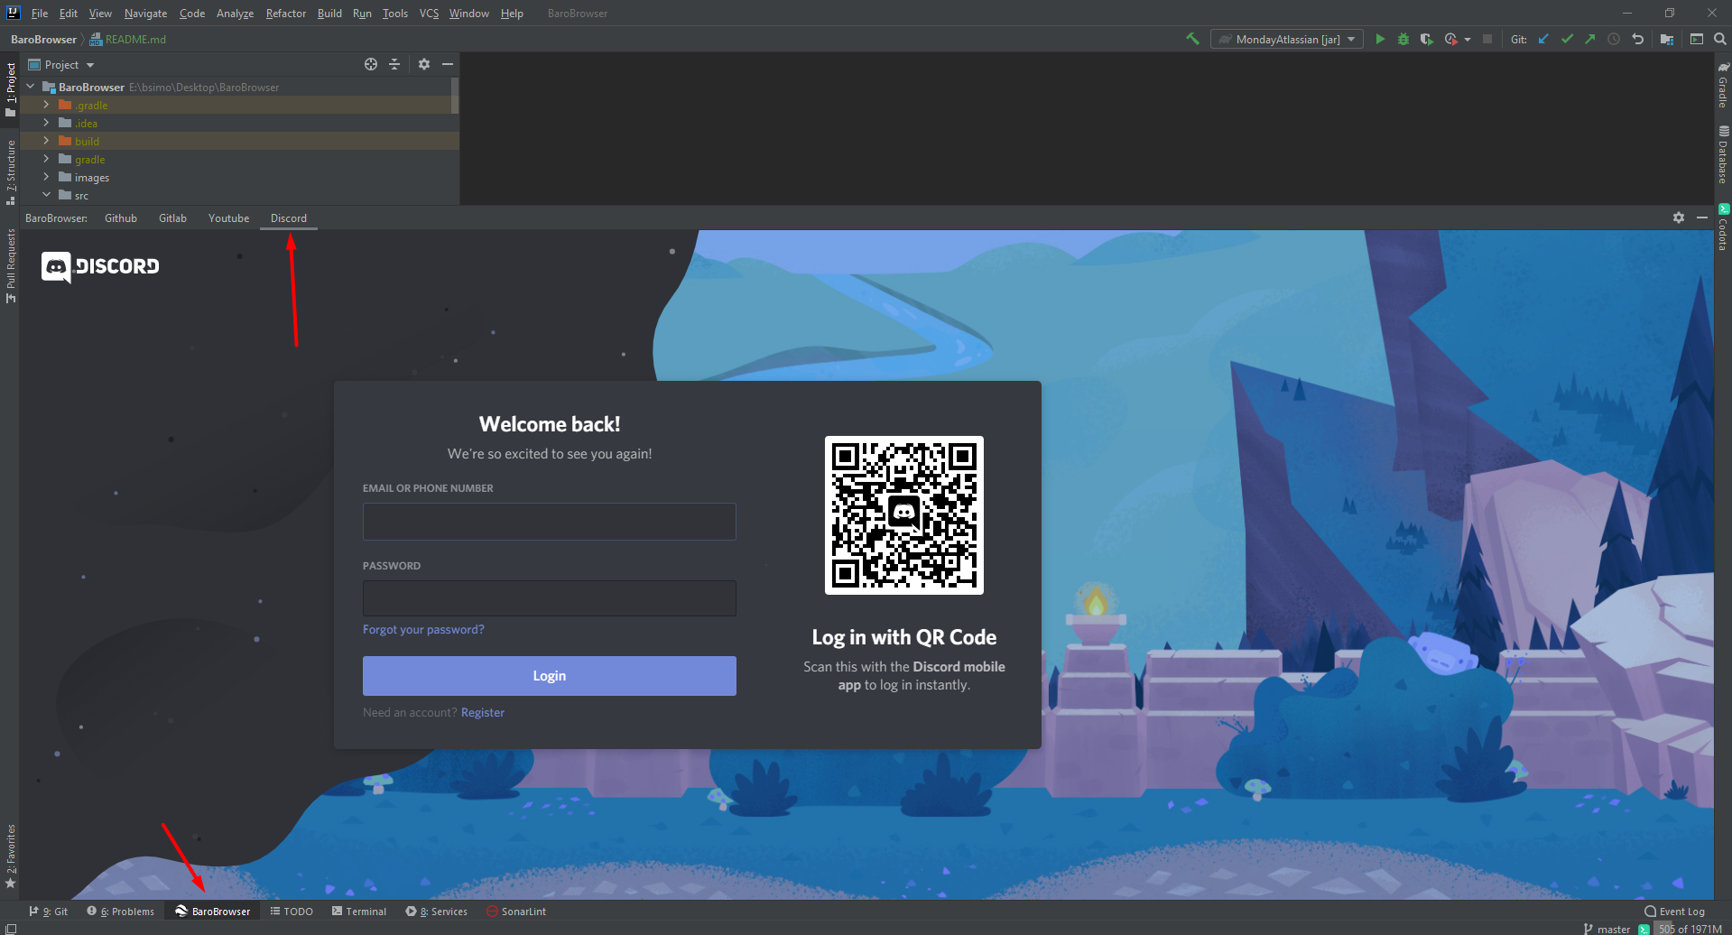This screenshot has width=1732, height=935.
Task: Expand the build folder
Action: 46,141
